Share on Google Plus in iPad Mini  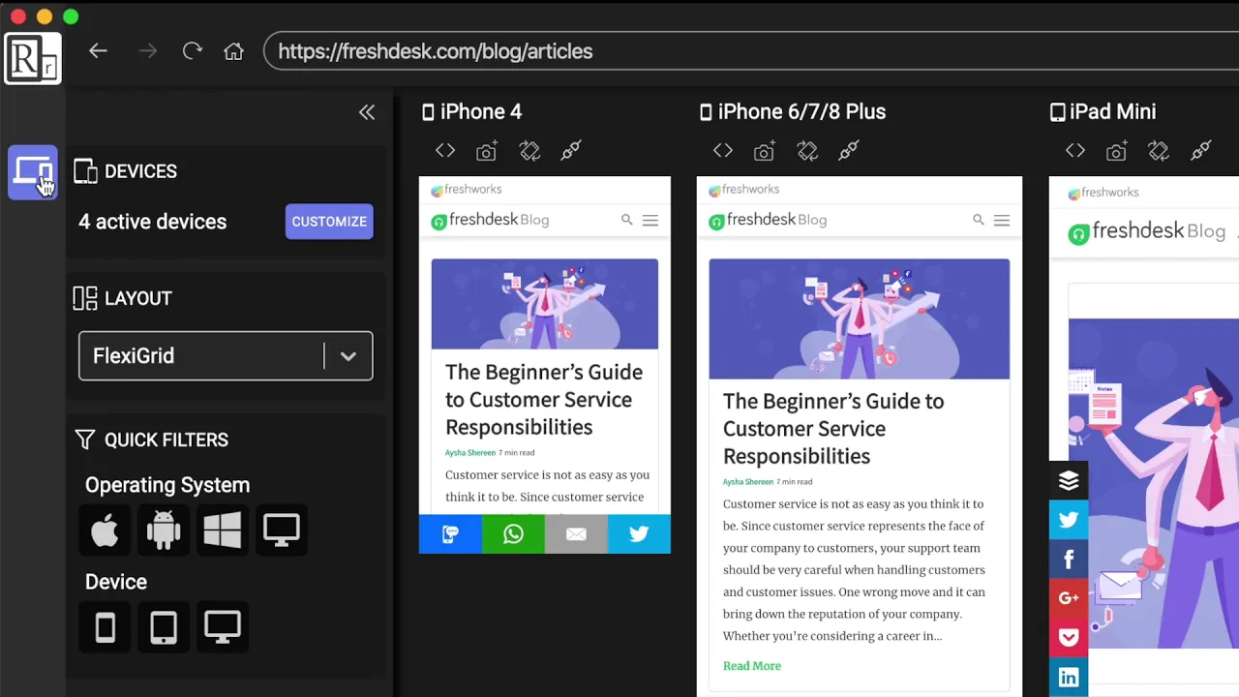[x=1069, y=598]
